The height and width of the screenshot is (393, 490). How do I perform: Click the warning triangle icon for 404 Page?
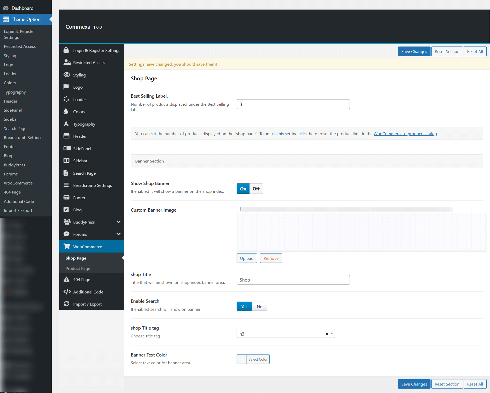[x=66, y=279]
